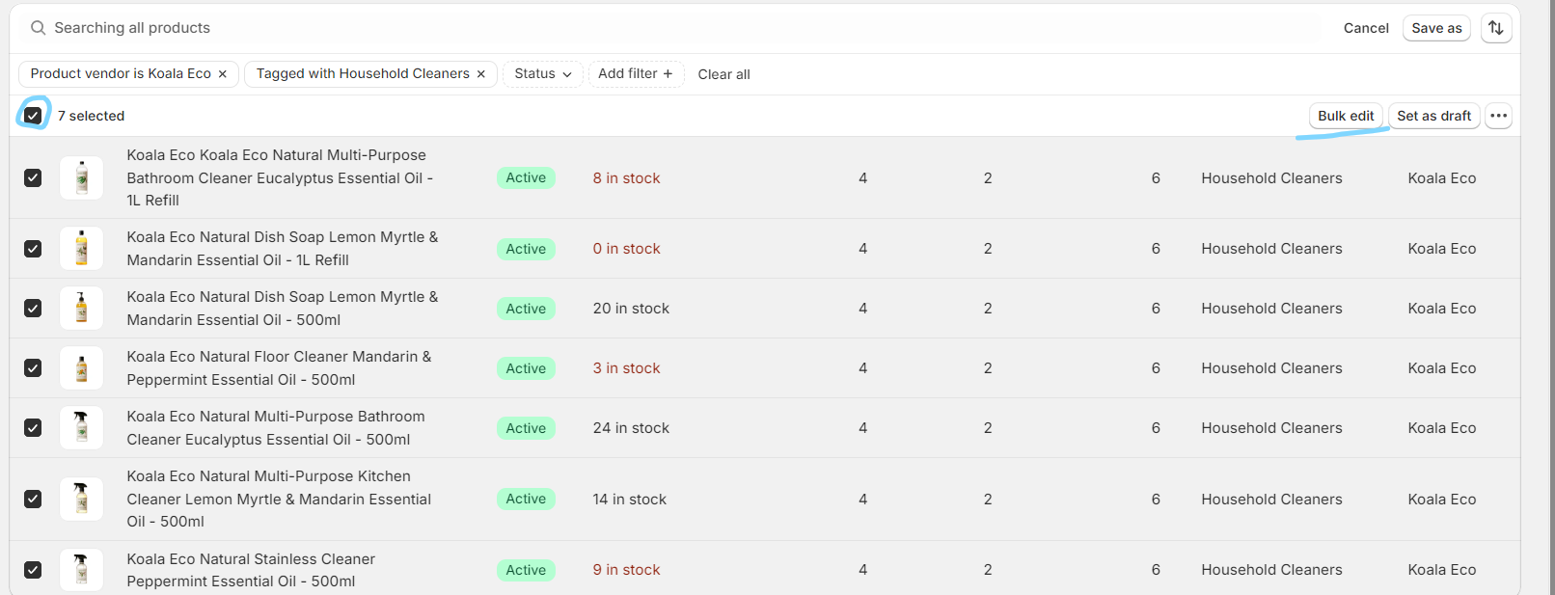
Task: Open Multi-Purpose Kitchen Cleaner title
Action: pos(279,499)
